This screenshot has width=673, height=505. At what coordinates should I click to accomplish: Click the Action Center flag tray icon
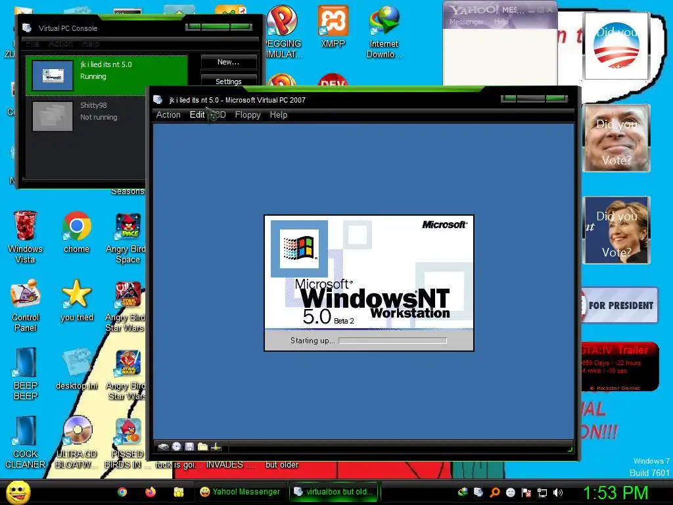[526, 493]
